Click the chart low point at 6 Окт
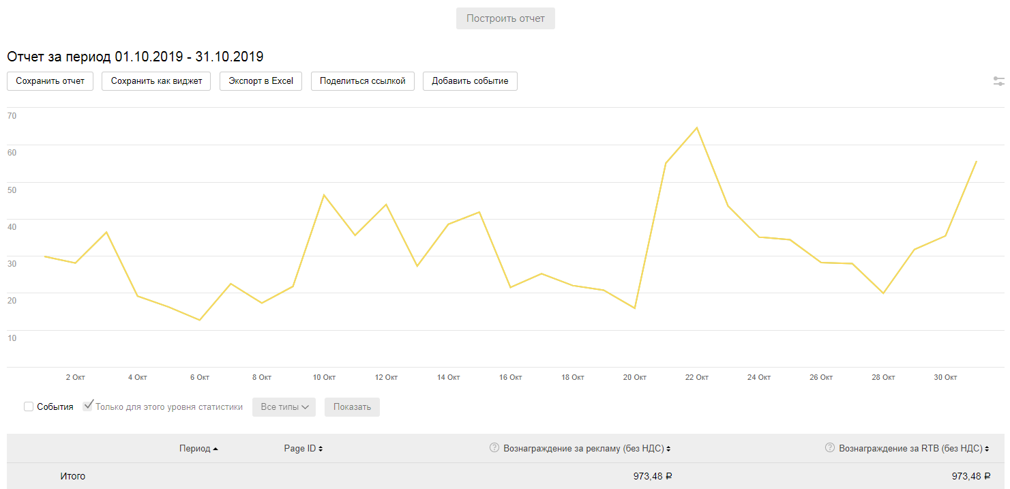This screenshot has height=489, width=1010. (x=200, y=320)
